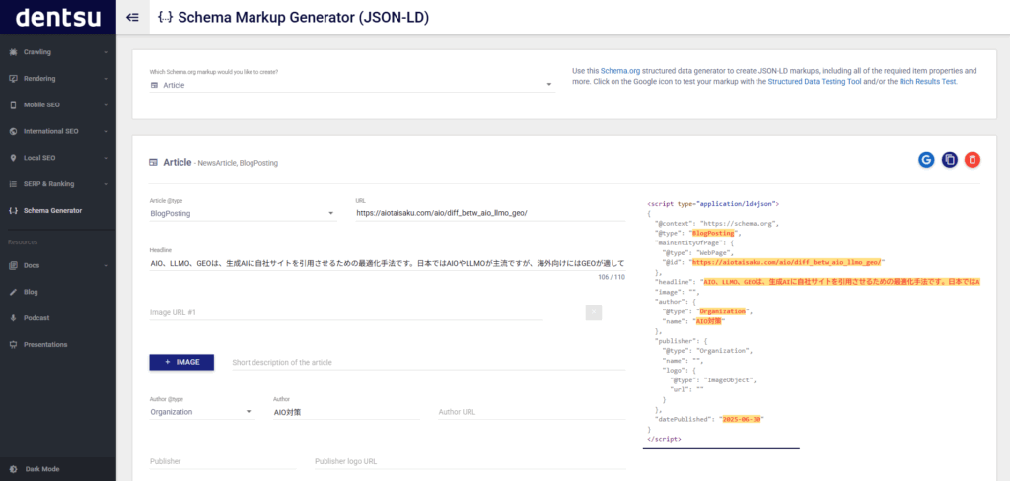This screenshot has width=1010, height=481.
Task: Click the SERP & Ranking list icon
Action: (x=13, y=183)
